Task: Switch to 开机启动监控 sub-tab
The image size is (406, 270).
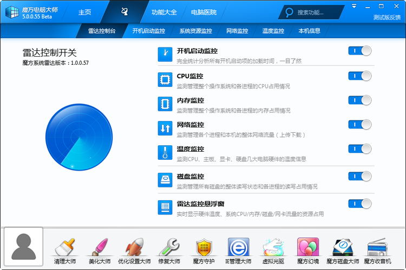Action: tap(149, 31)
